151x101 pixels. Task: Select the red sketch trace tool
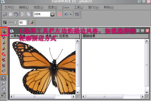[x=4, y=54]
